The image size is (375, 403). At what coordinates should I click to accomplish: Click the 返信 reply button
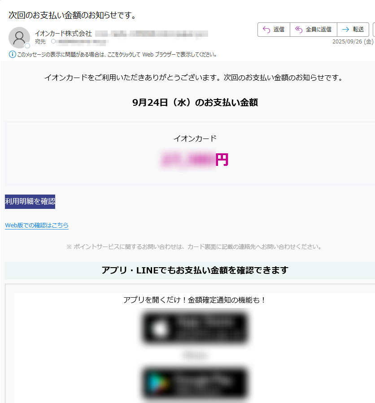pos(274,30)
